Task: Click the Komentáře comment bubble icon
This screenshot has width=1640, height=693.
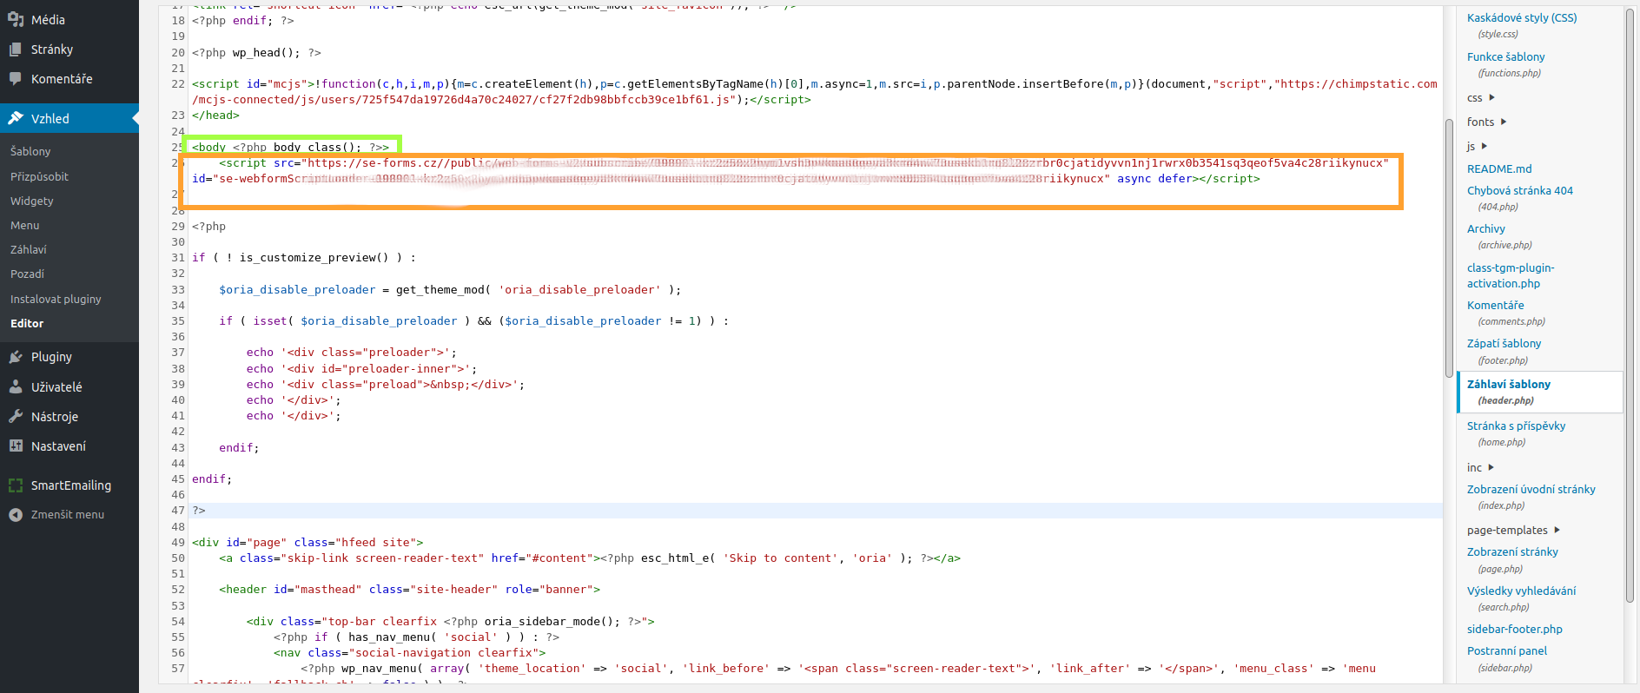Action: [x=16, y=79]
